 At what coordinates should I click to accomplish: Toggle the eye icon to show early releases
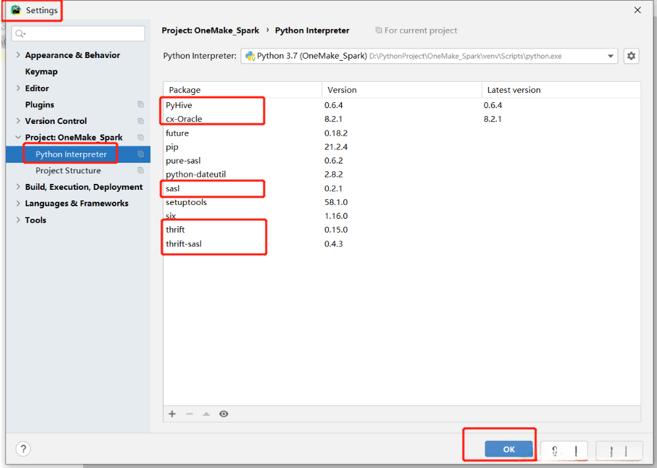click(x=224, y=414)
